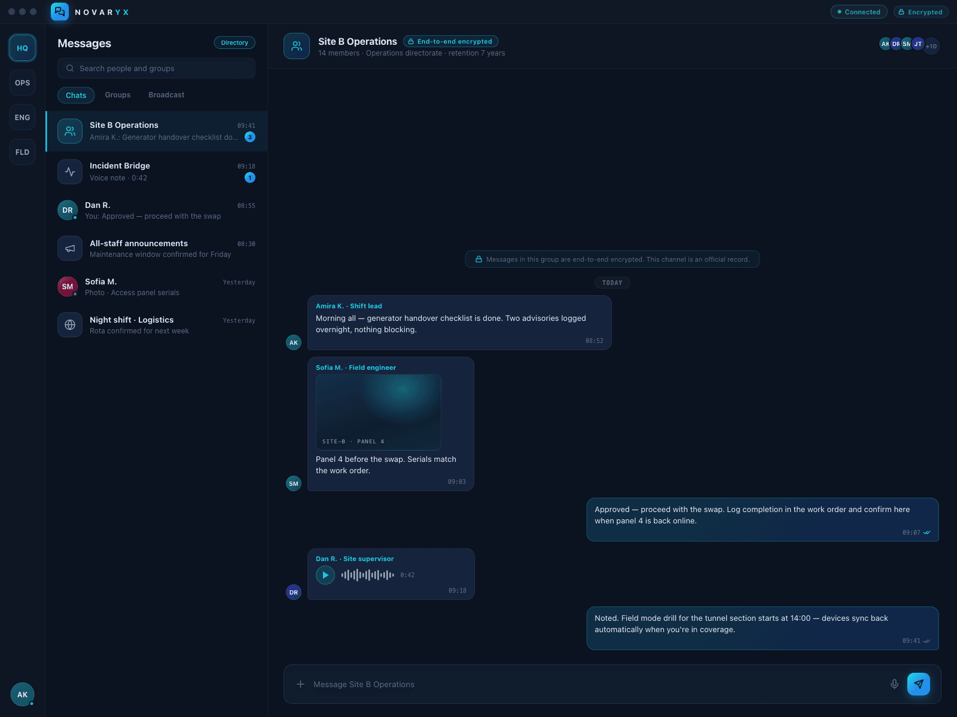The width and height of the screenshot is (957, 717).
Task: Click the unread badge on Incident Bridge
Action: point(250,177)
